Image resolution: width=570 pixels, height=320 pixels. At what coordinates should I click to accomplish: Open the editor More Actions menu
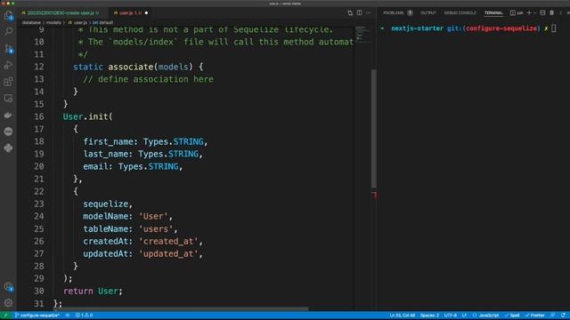369,12
